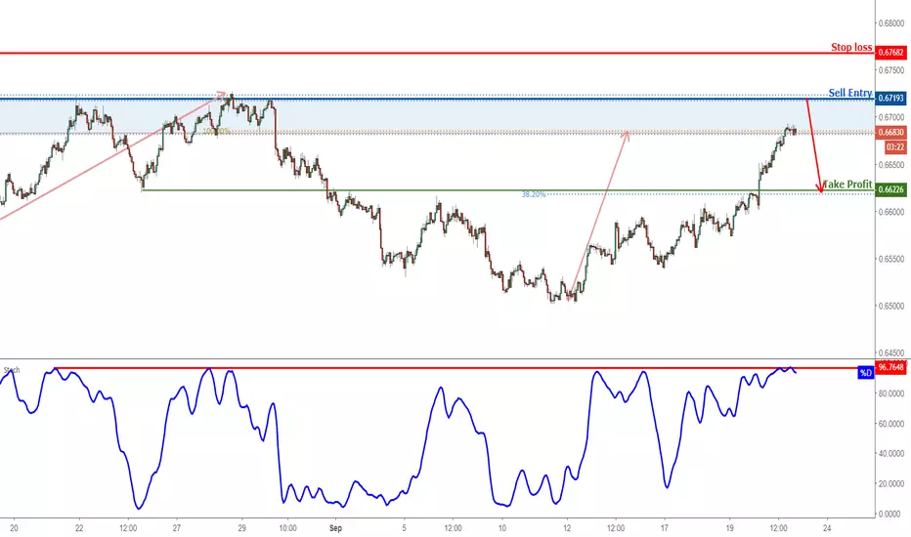Select the %D indicator label
The image size is (911, 537).
[x=866, y=373]
